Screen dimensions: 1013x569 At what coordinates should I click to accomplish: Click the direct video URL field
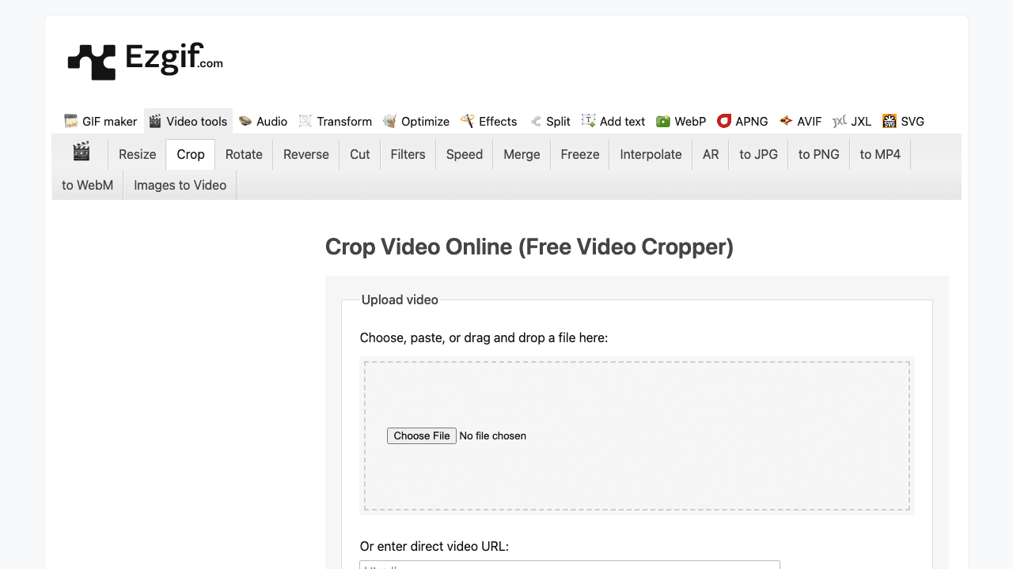pyautogui.click(x=569, y=566)
